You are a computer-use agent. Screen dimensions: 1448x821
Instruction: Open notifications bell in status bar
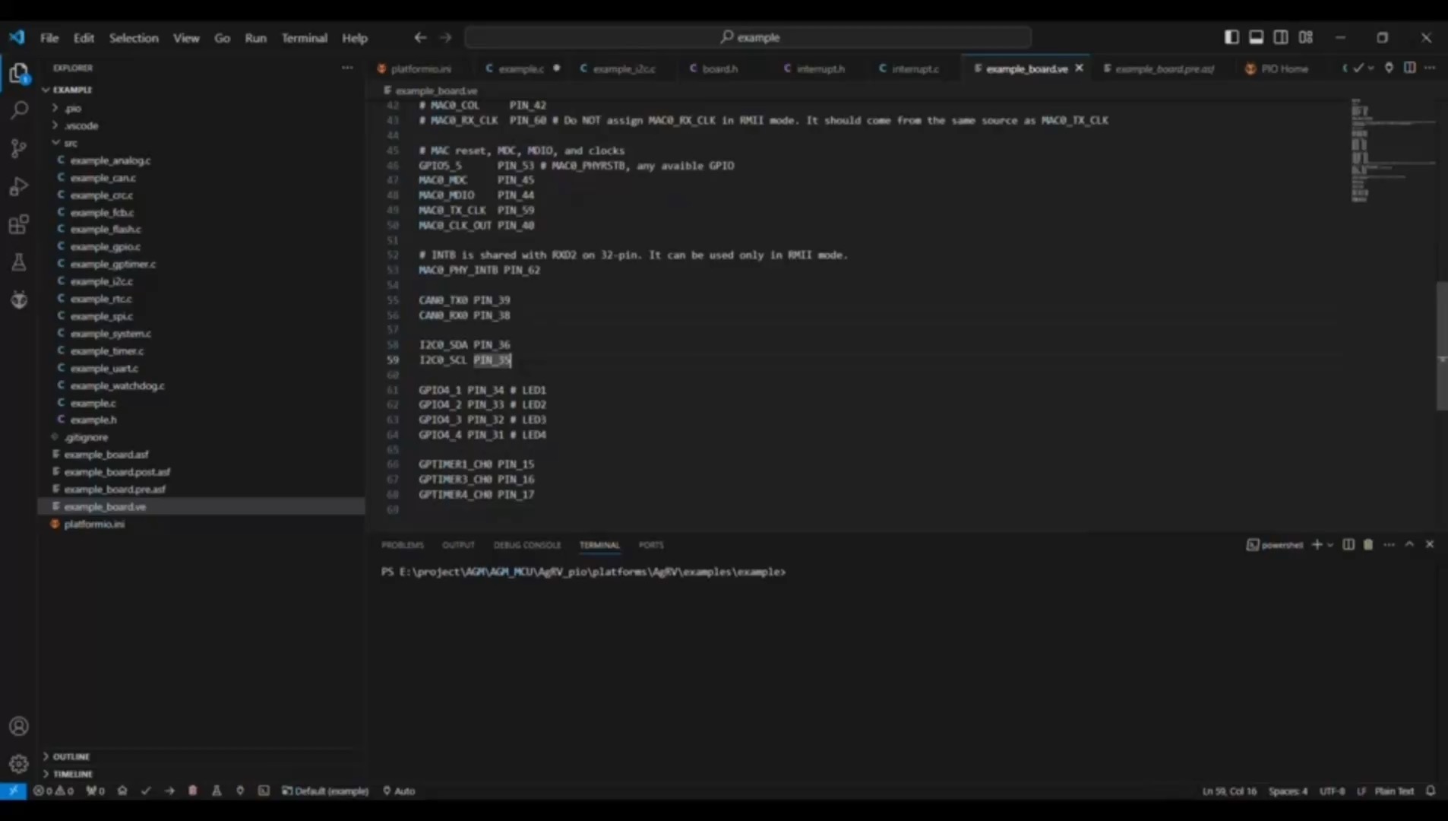click(x=1431, y=791)
